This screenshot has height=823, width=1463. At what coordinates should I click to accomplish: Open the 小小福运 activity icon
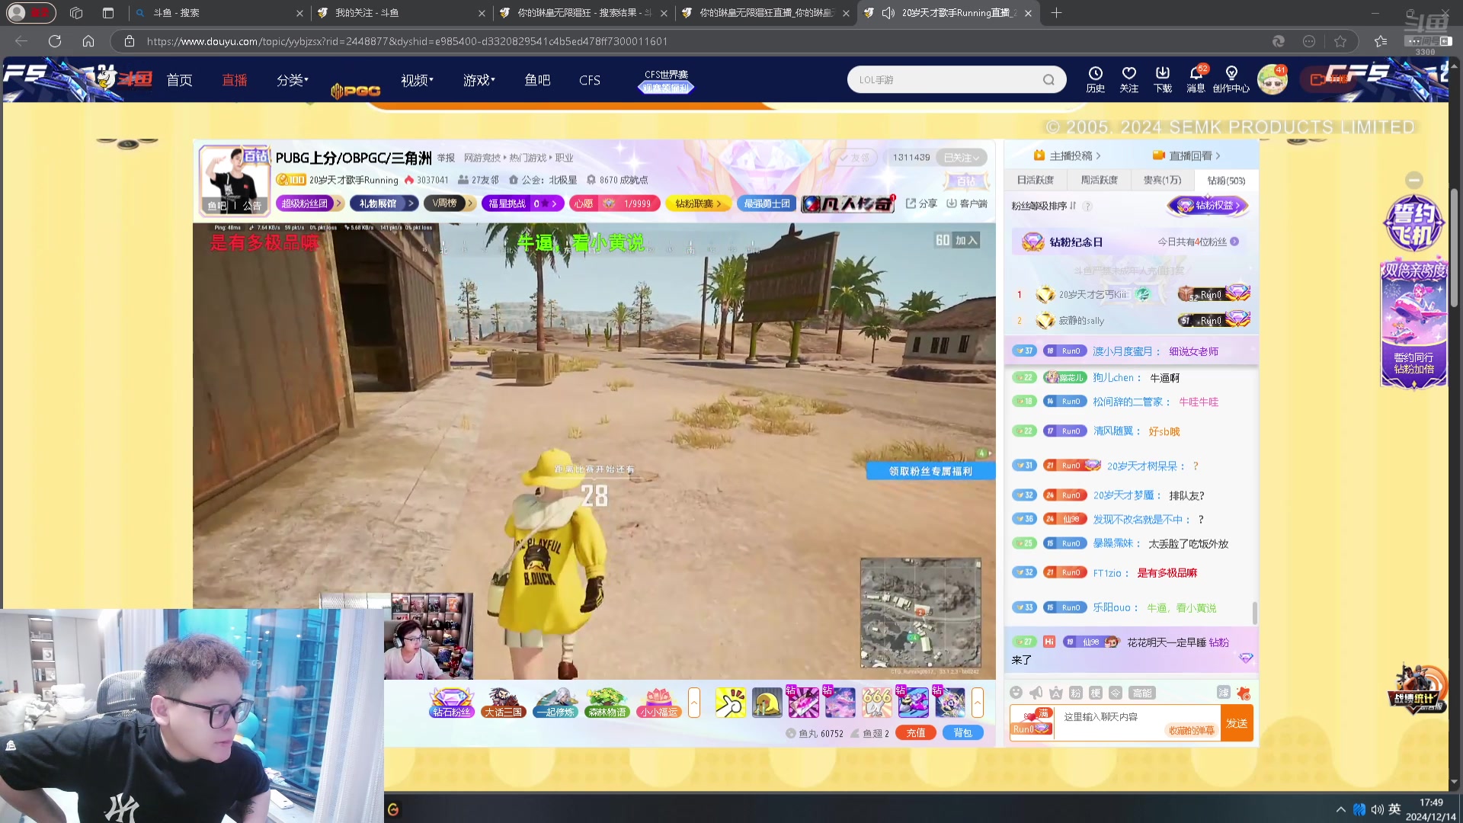658,703
